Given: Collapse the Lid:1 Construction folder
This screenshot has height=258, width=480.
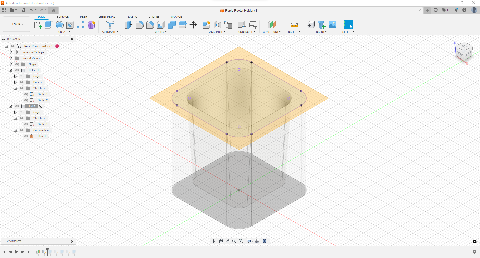Looking at the screenshot, I should (x=15, y=130).
